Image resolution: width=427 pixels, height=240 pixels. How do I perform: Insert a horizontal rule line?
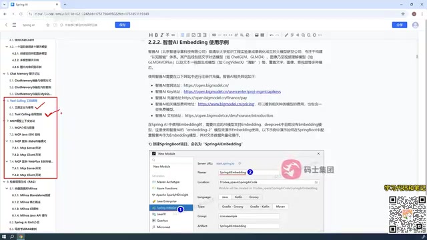click(x=220, y=35)
